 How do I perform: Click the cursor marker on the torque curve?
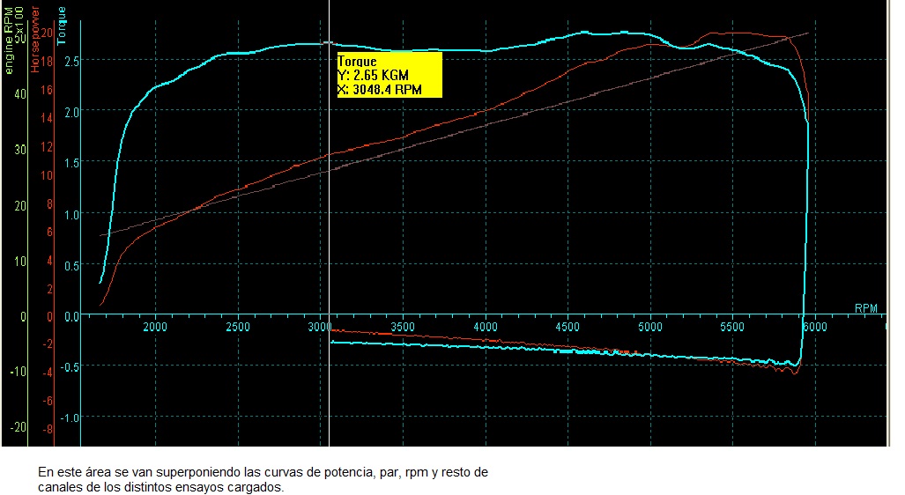[x=329, y=42]
